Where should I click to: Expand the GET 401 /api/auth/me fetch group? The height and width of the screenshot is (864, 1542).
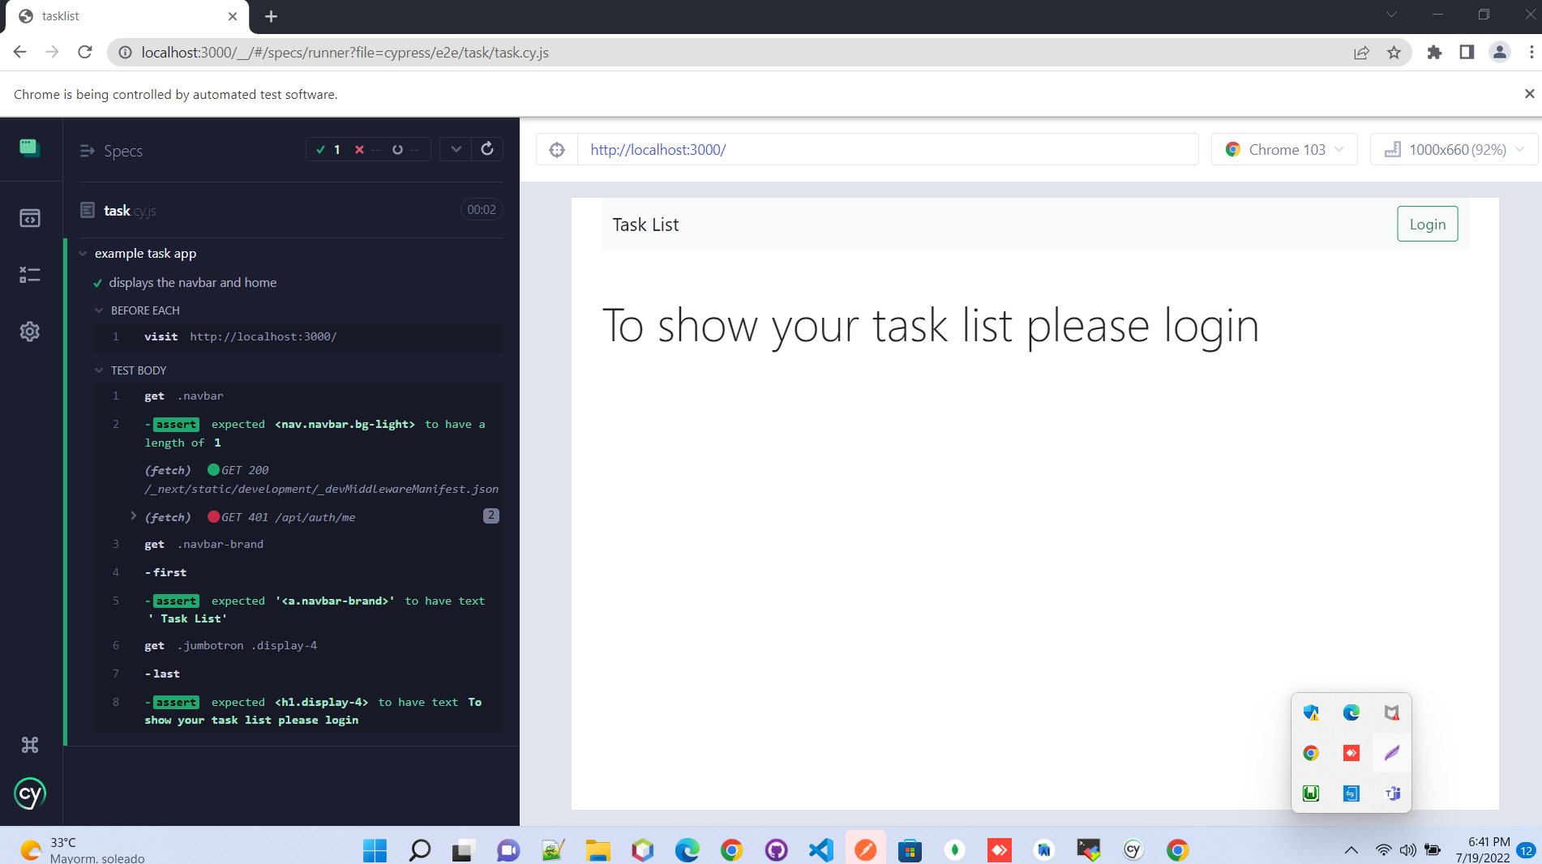(133, 516)
